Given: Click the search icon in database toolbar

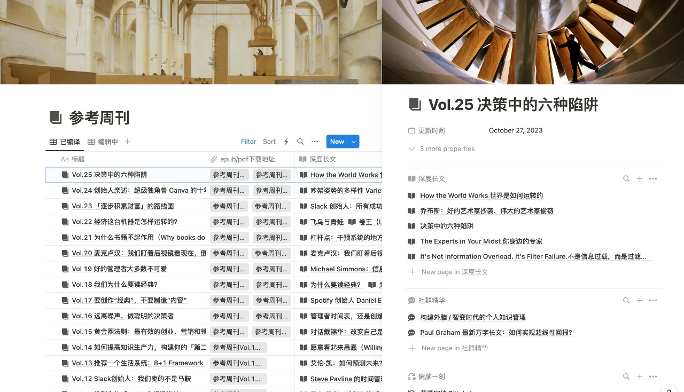Looking at the screenshot, I should click(300, 142).
